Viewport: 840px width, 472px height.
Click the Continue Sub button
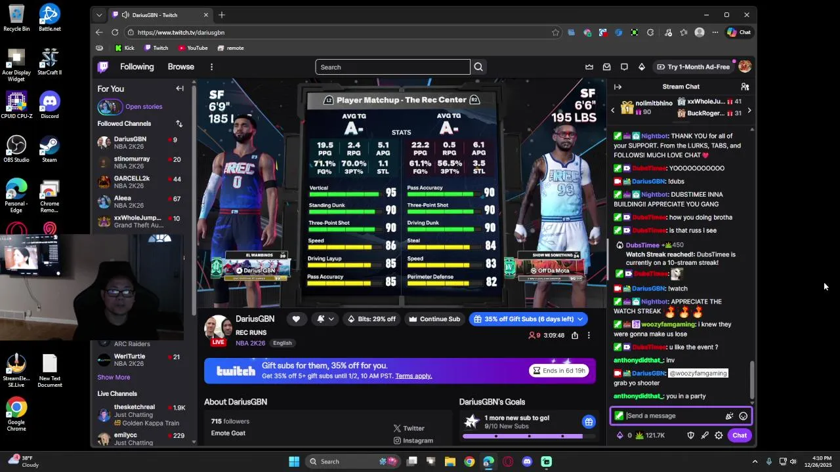click(434, 319)
